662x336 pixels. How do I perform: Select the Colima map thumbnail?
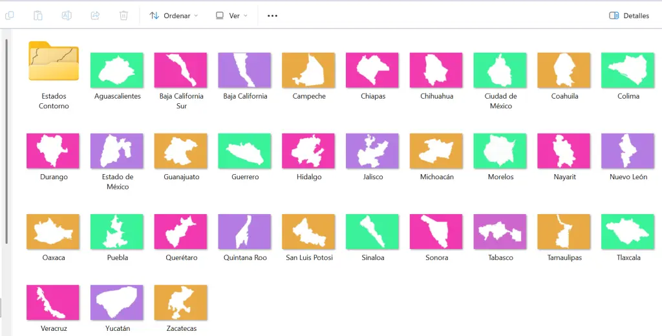point(628,70)
